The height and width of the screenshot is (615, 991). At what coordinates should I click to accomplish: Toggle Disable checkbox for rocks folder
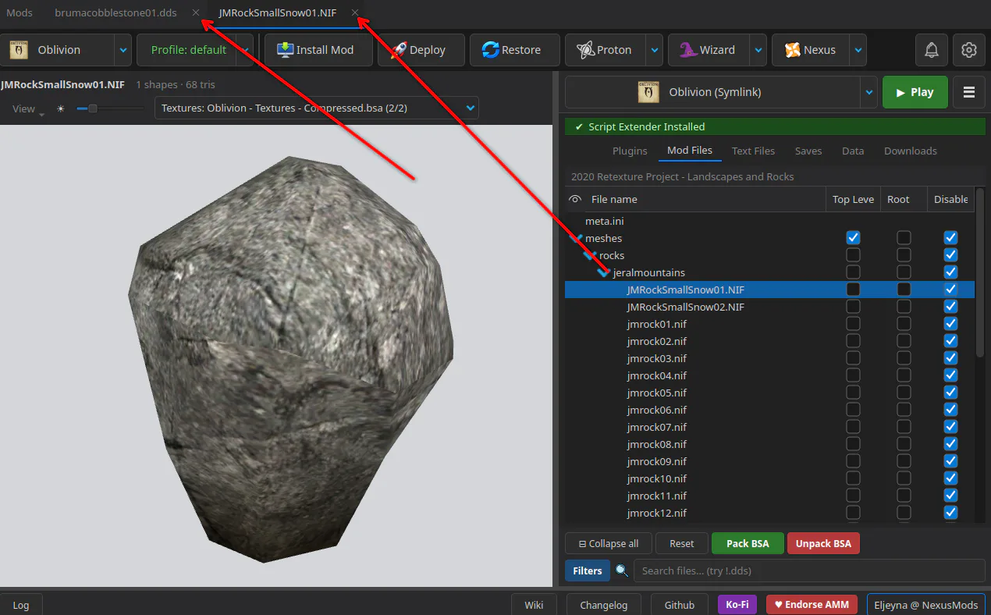(950, 254)
